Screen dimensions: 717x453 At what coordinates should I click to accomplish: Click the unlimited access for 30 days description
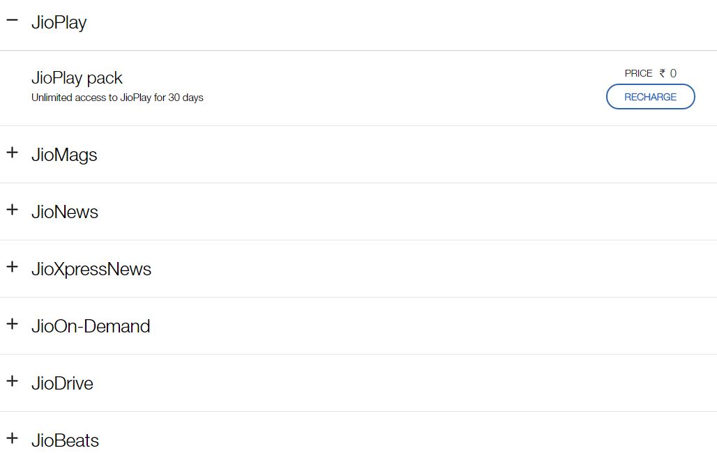click(x=117, y=98)
